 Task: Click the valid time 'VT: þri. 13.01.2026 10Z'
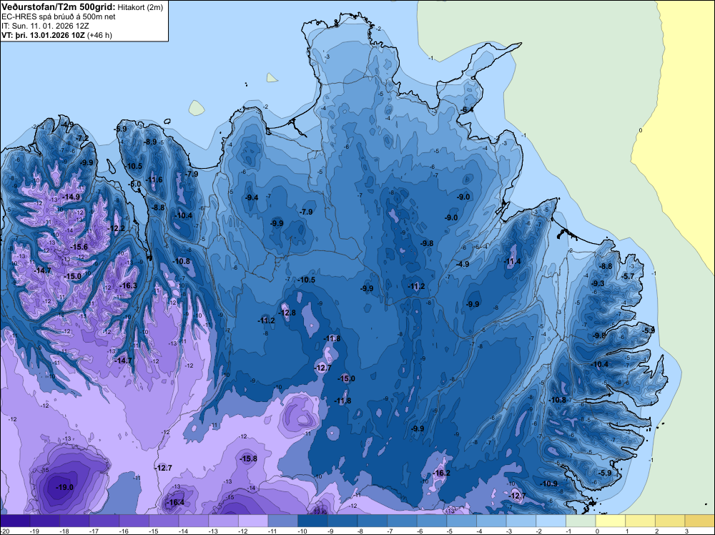pos(42,35)
